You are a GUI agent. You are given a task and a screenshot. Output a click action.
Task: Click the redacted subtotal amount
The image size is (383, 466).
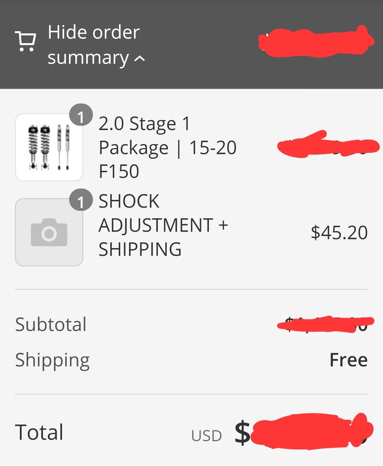coord(326,324)
